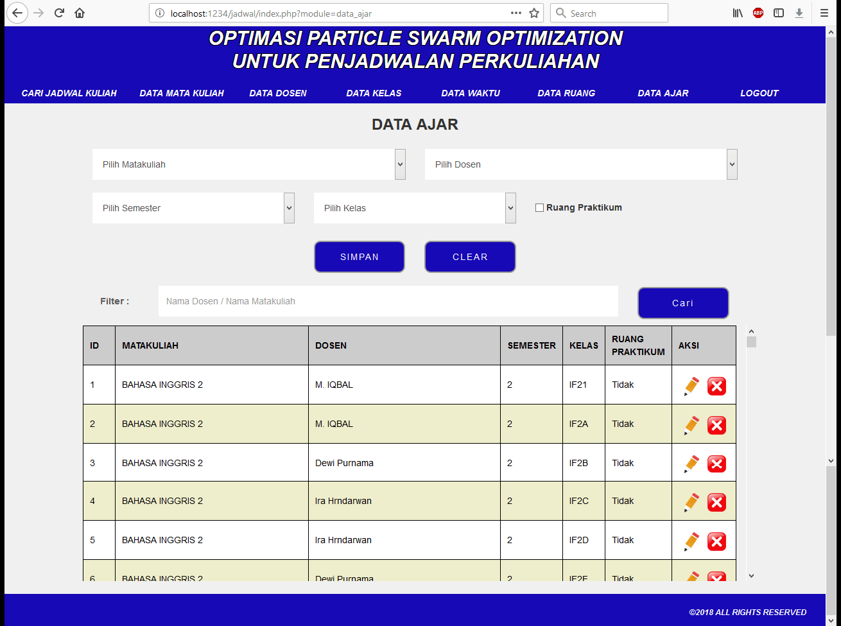Tick the Ruang Praktikum checkbox
Screen dimensions: 841x626
coord(539,207)
